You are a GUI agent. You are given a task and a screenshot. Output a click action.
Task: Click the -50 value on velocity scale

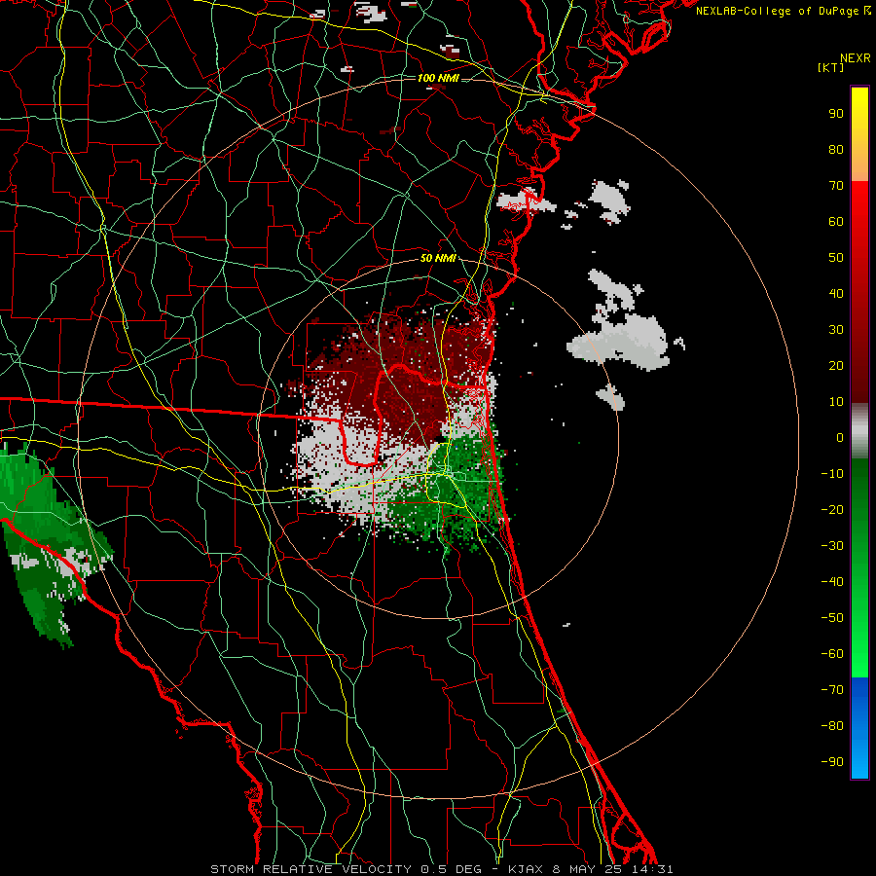pyautogui.click(x=832, y=618)
